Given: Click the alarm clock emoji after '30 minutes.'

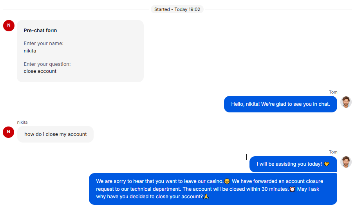Looking at the screenshot, I should tap(293, 189).
